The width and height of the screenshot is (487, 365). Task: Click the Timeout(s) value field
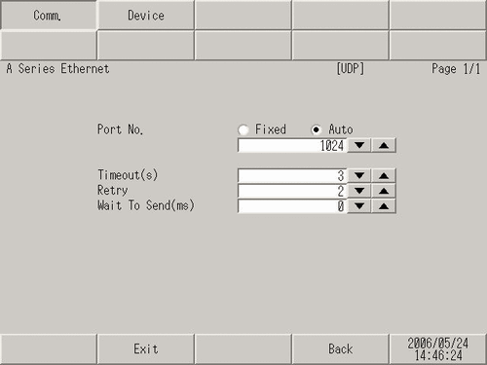(292, 176)
